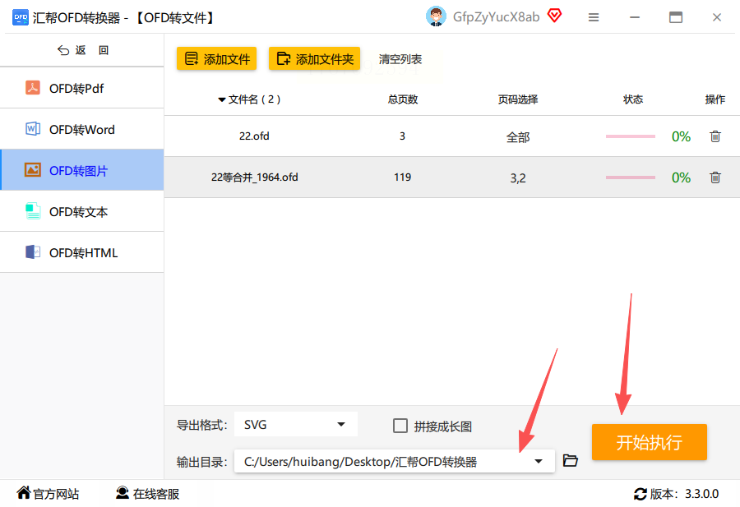Open output folder browse icon

click(570, 460)
